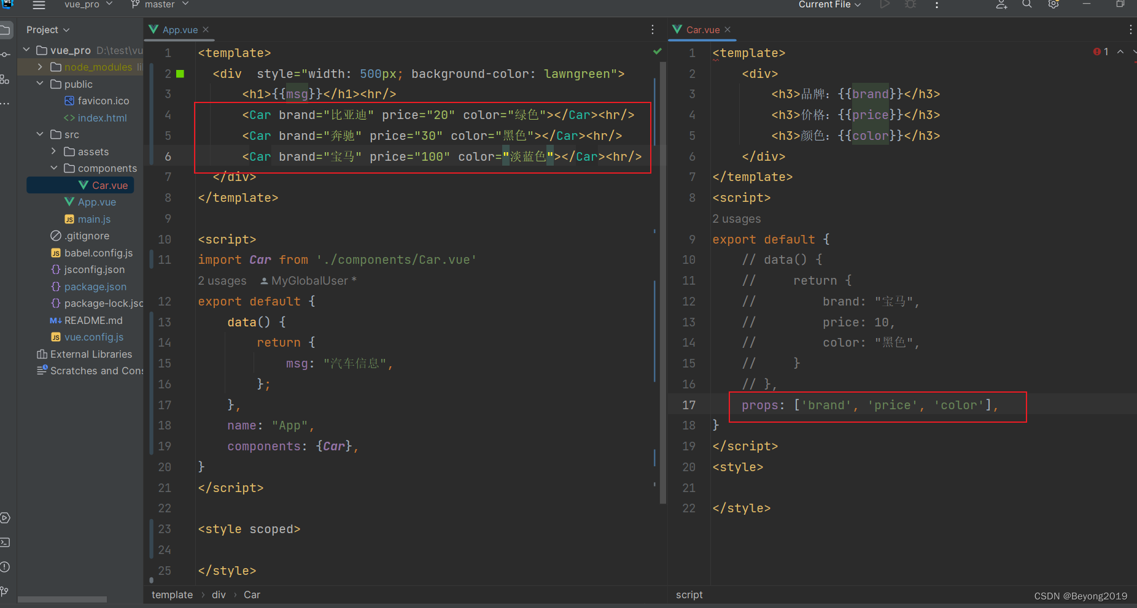1137x608 pixels.
Task: Collapse the vue_pro root folder
Action: [26, 50]
